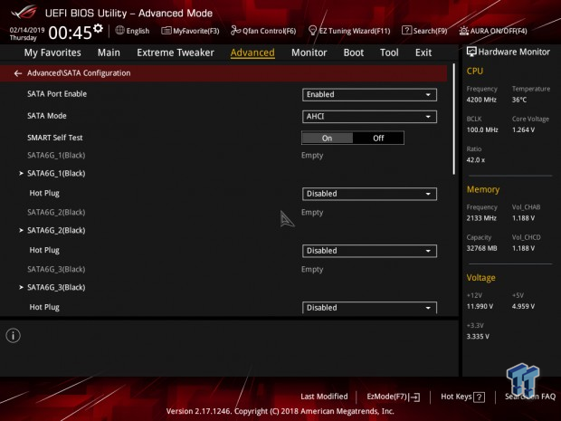561x421 pixels.
Task: Select the SMART Self Test label
Action: pos(54,138)
